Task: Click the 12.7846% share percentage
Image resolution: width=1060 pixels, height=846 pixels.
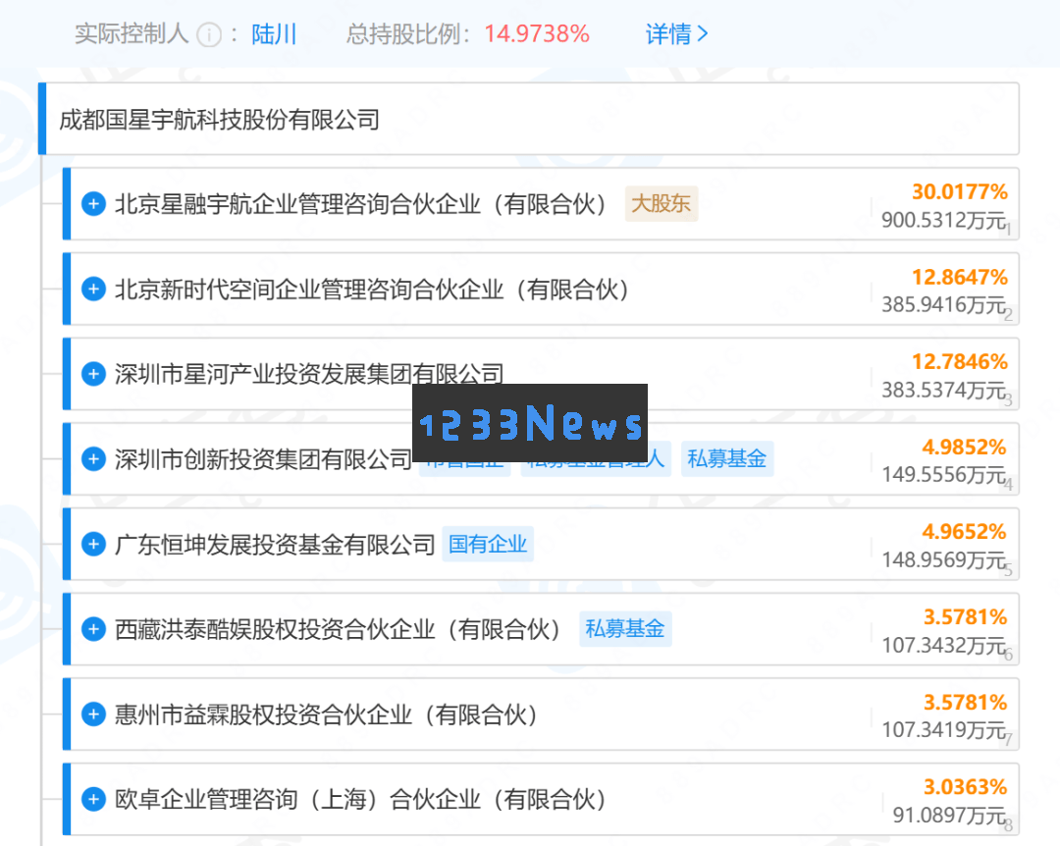Action: tap(960, 362)
